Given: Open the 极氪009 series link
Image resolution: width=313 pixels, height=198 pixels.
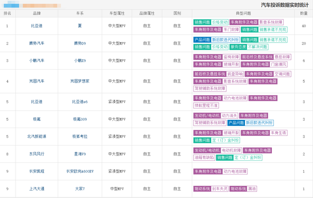Looking at the screenshot, I should point(80,119).
